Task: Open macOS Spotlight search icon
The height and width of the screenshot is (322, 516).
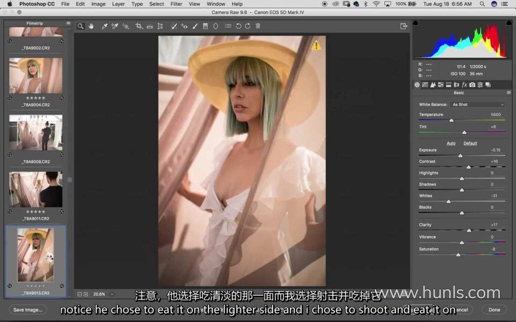Action: click(482, 4)
